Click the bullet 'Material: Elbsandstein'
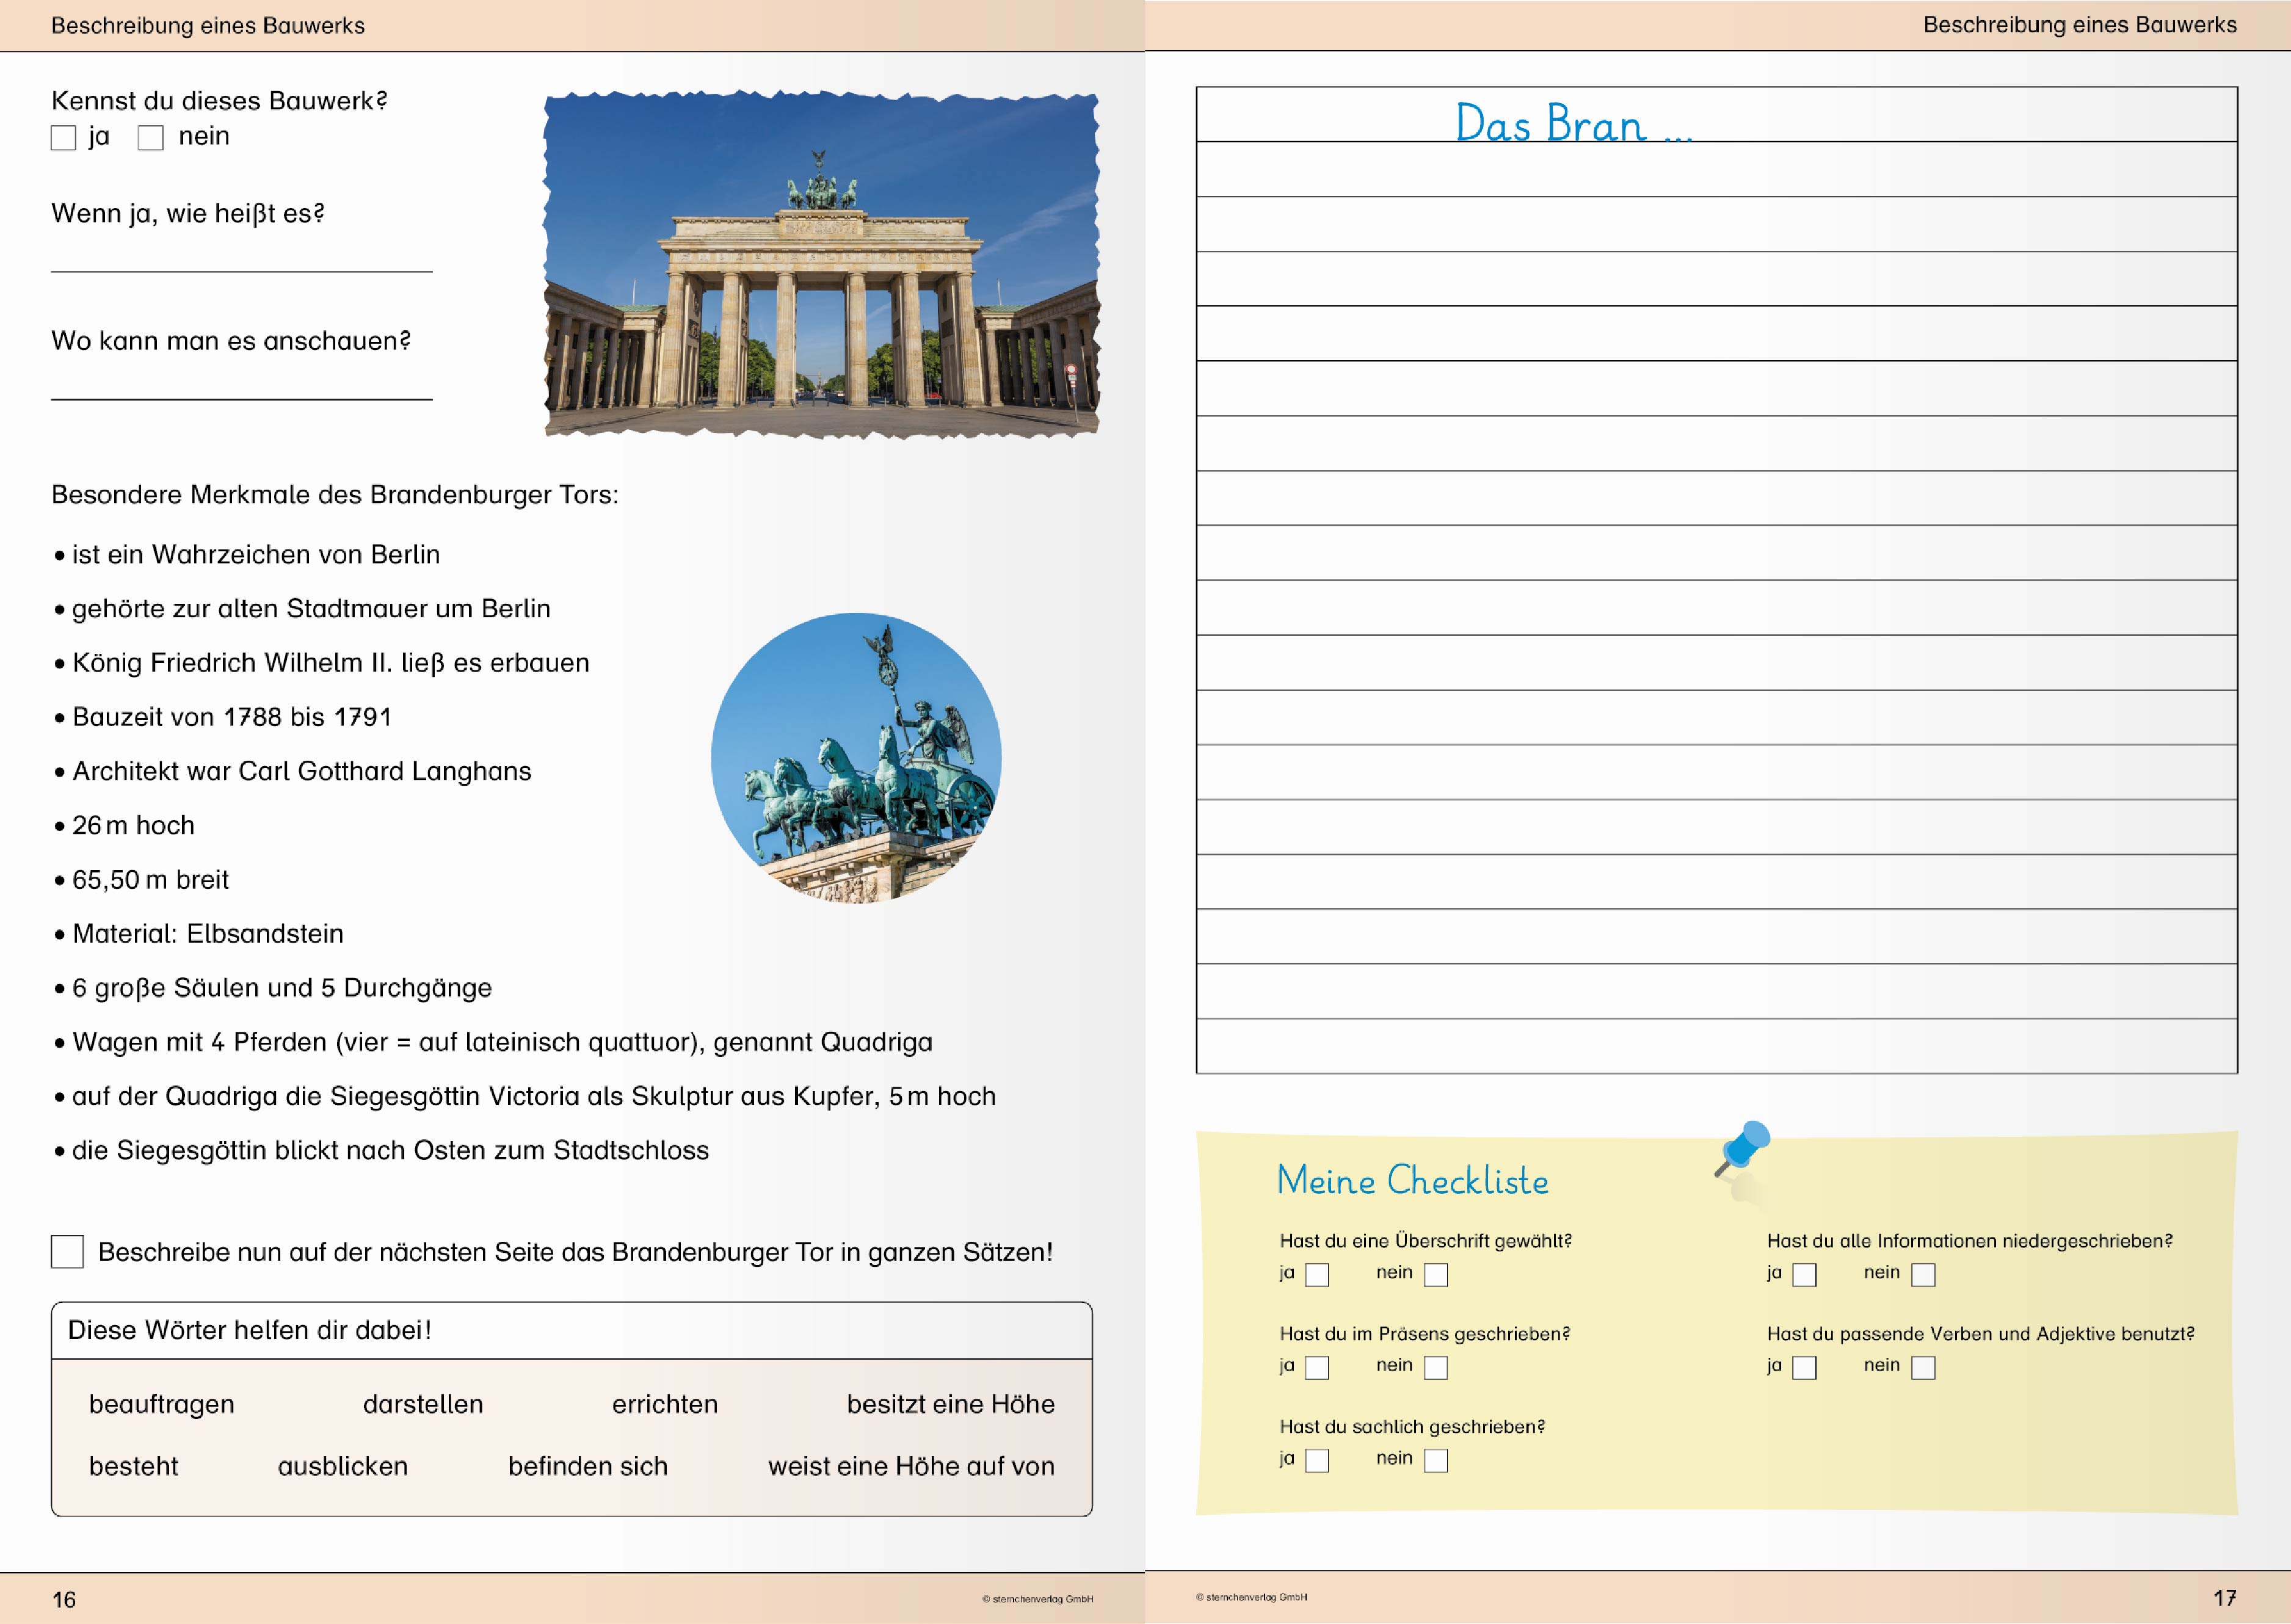This screenshot has width=2291, height=1624. [x=199, y=933]
